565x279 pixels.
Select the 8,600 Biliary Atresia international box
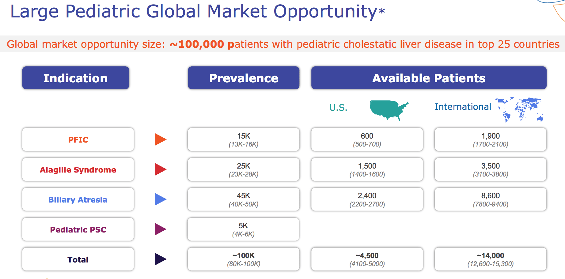(x=490, y=199)
